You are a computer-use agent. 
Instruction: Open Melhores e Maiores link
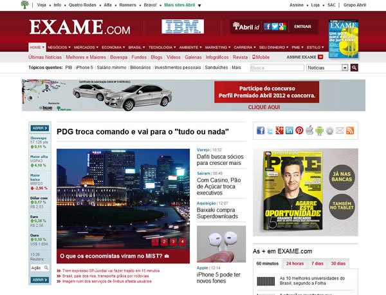[86, 57]
